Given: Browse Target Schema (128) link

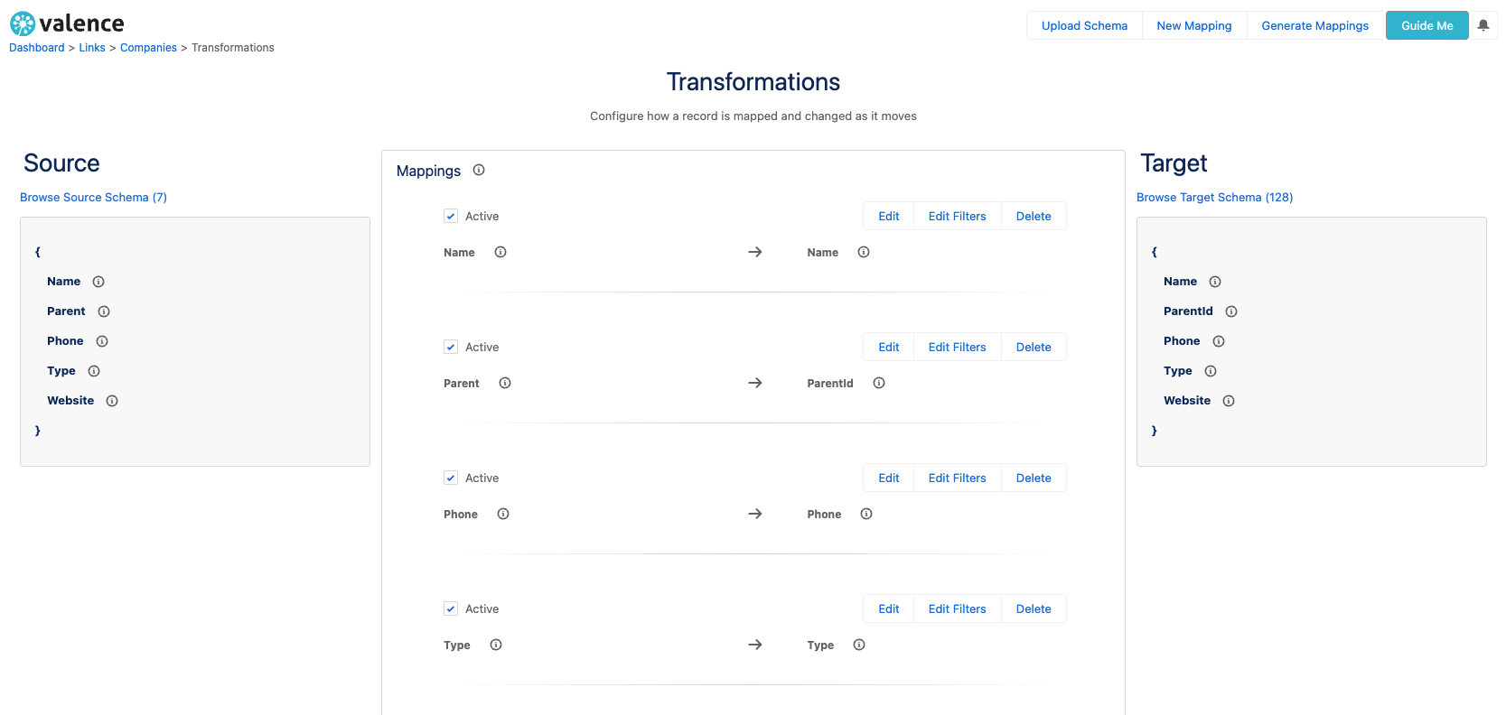Looking at the screenshot, I should (x=1214, y=197).
